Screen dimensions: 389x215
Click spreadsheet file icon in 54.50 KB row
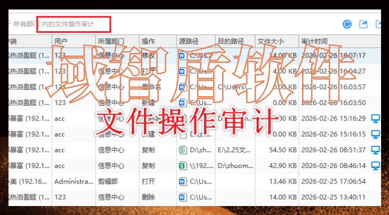183,150
